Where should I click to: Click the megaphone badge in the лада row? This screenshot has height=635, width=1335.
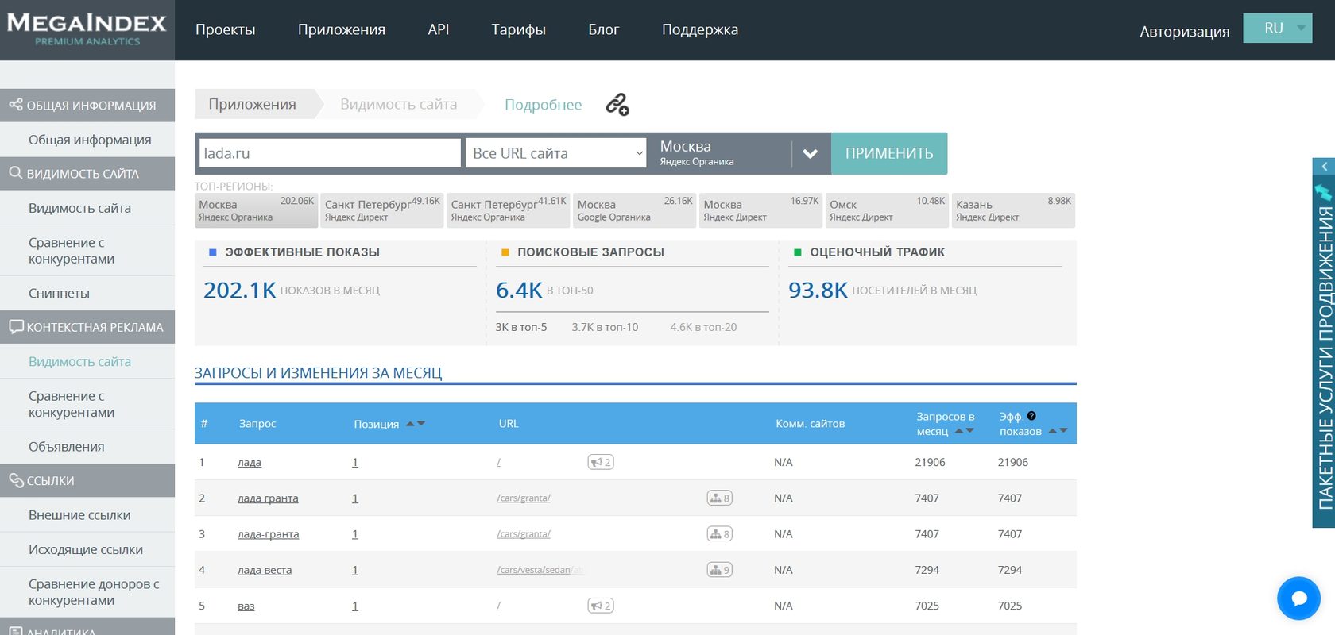tap(601, 462)
